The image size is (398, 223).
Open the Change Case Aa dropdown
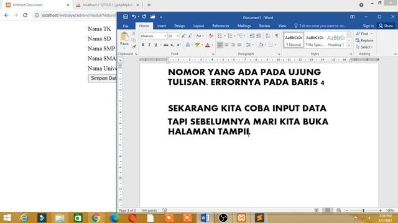[x=200, y=36]
